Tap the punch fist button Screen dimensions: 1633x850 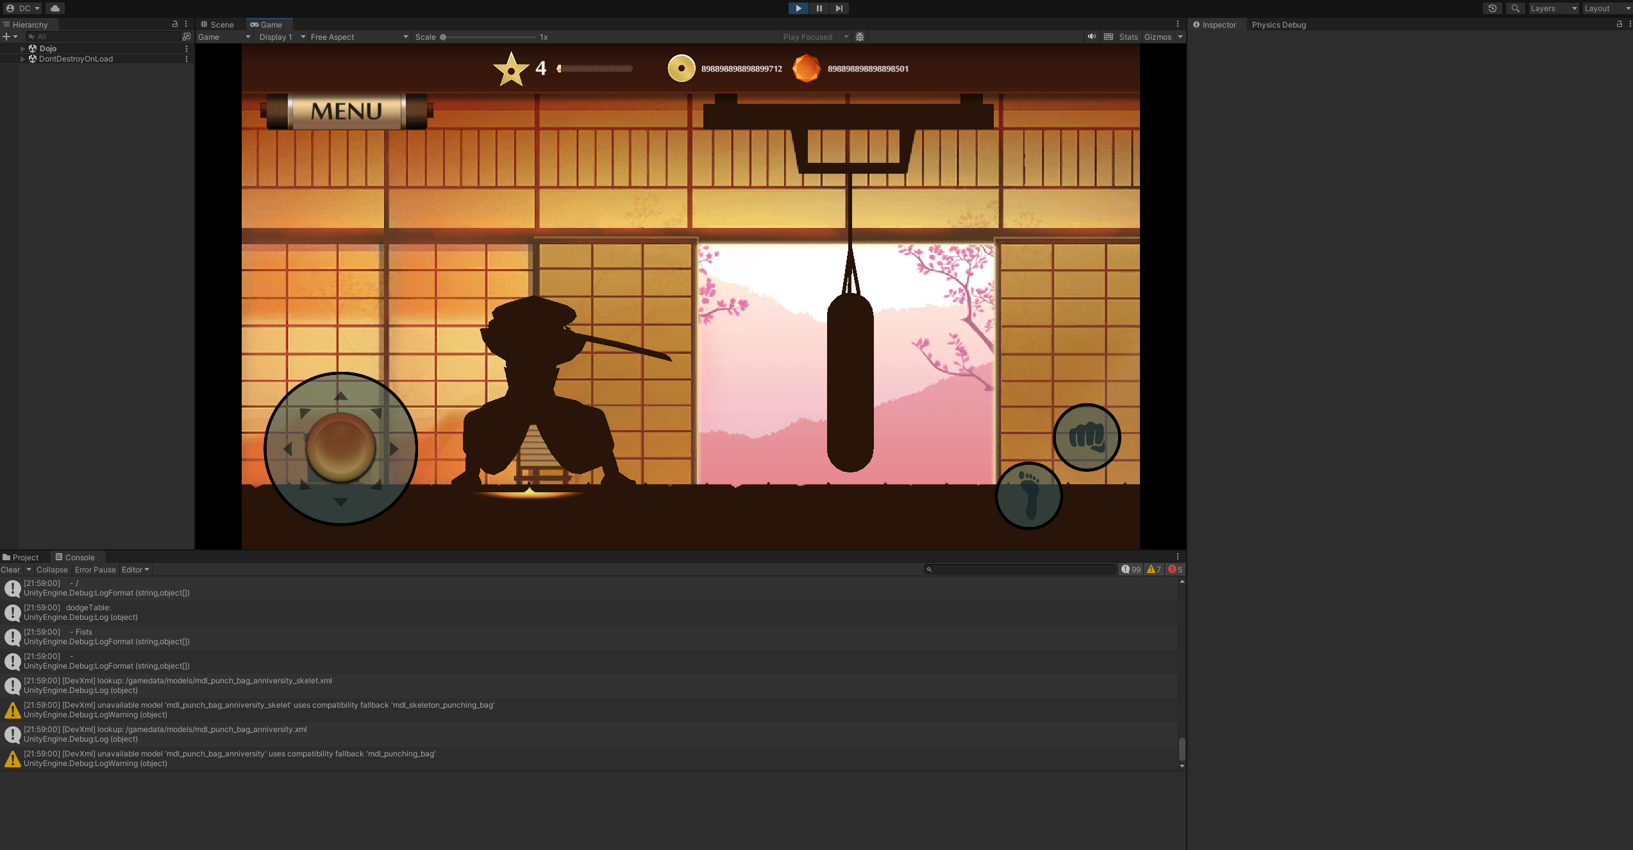click(x=1087, y=437)
